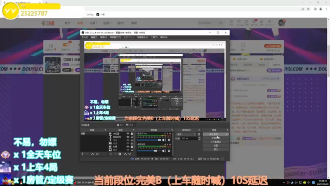Move source down arrow in 来源 panel
The width and height of the screenshot is (330, 186).
pyautogui.click(x=130, y=154)
